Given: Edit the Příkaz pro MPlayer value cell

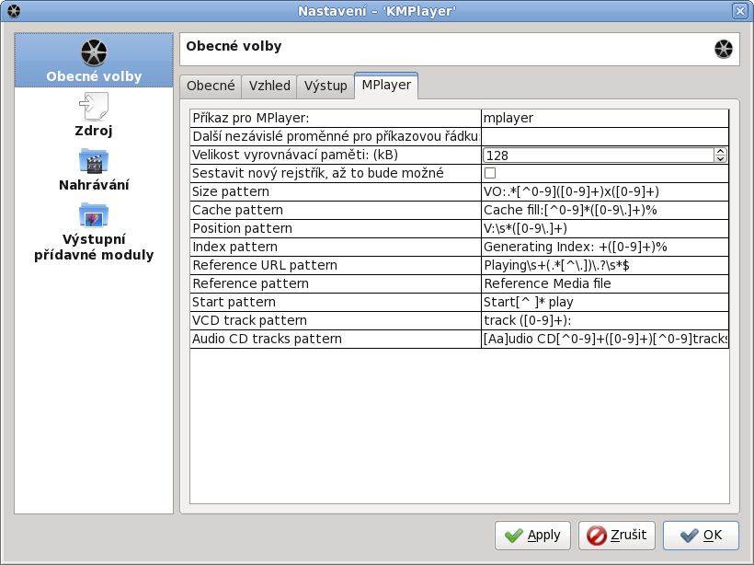Looking at the screenshot, I should click(604, 118).
